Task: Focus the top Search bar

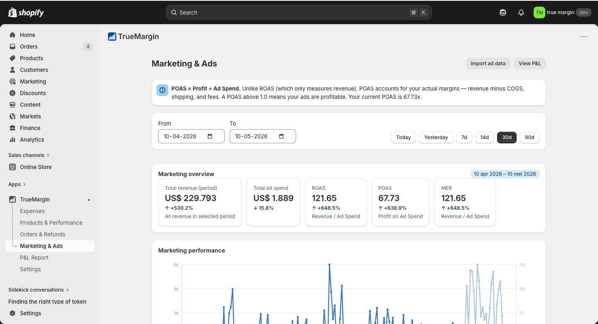Action: [x=299, y=12]
